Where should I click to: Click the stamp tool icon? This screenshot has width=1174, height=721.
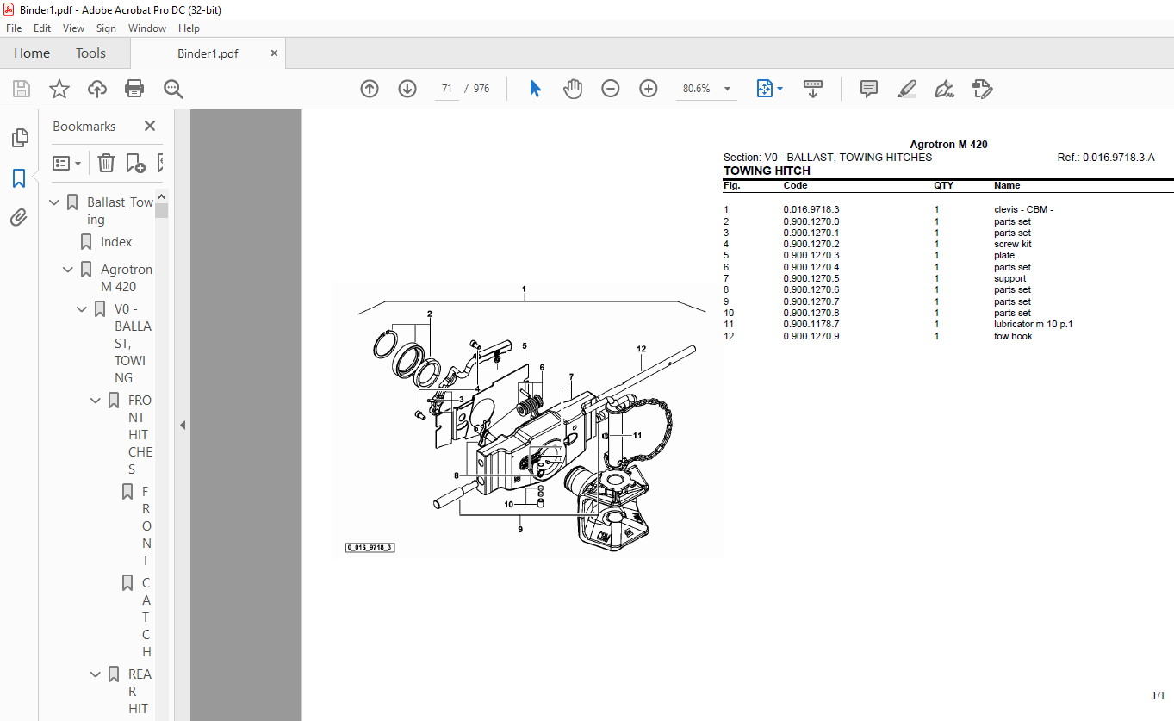(x=982, y=89)
